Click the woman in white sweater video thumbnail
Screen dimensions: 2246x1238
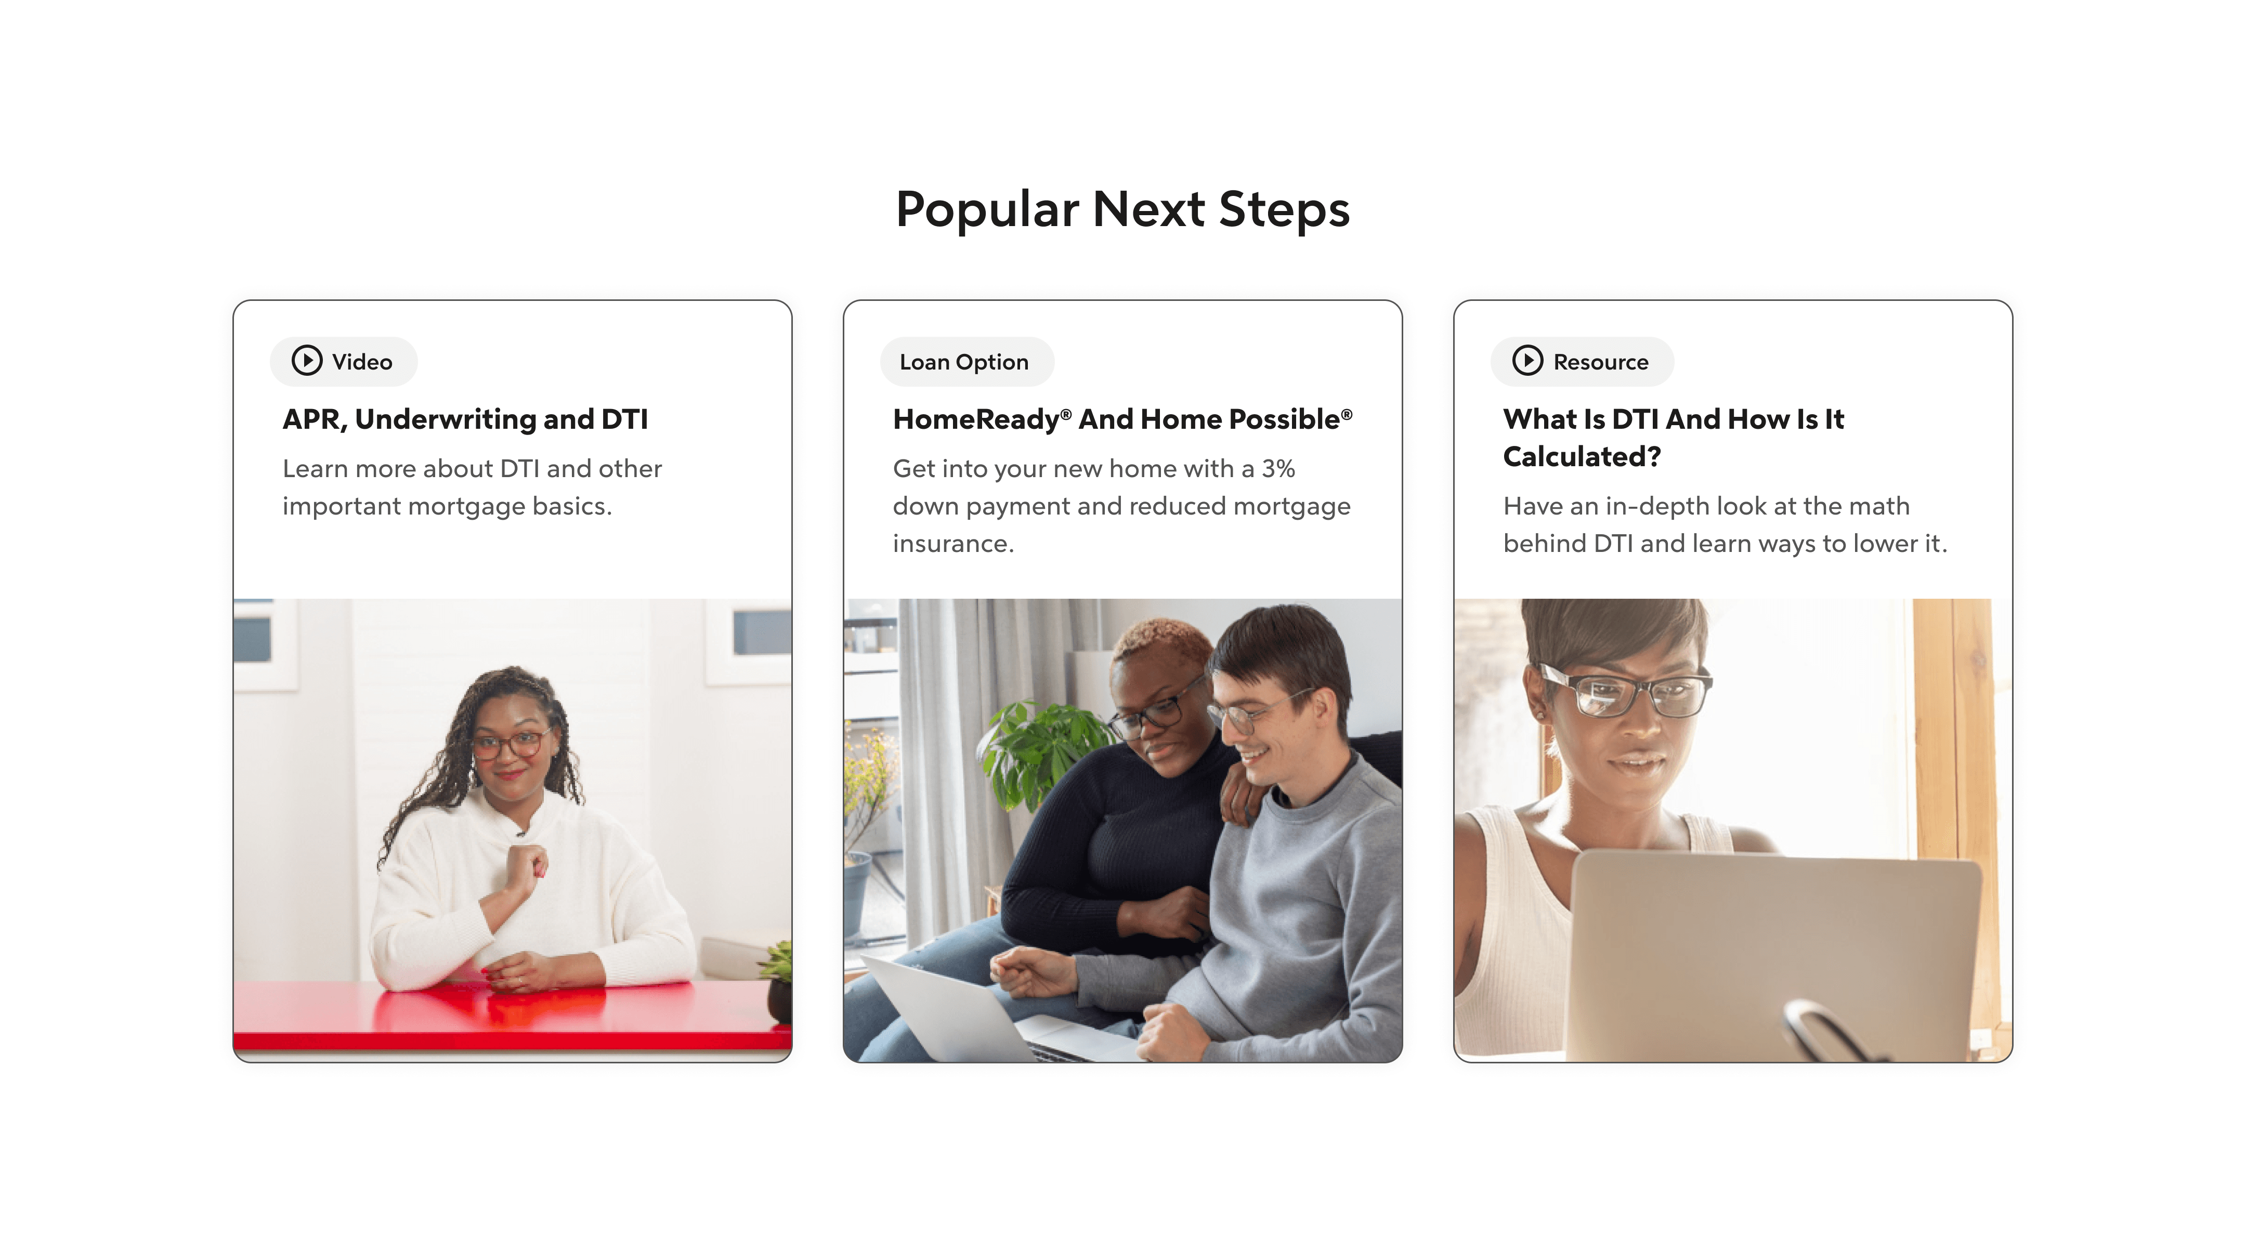pos(513,829)
